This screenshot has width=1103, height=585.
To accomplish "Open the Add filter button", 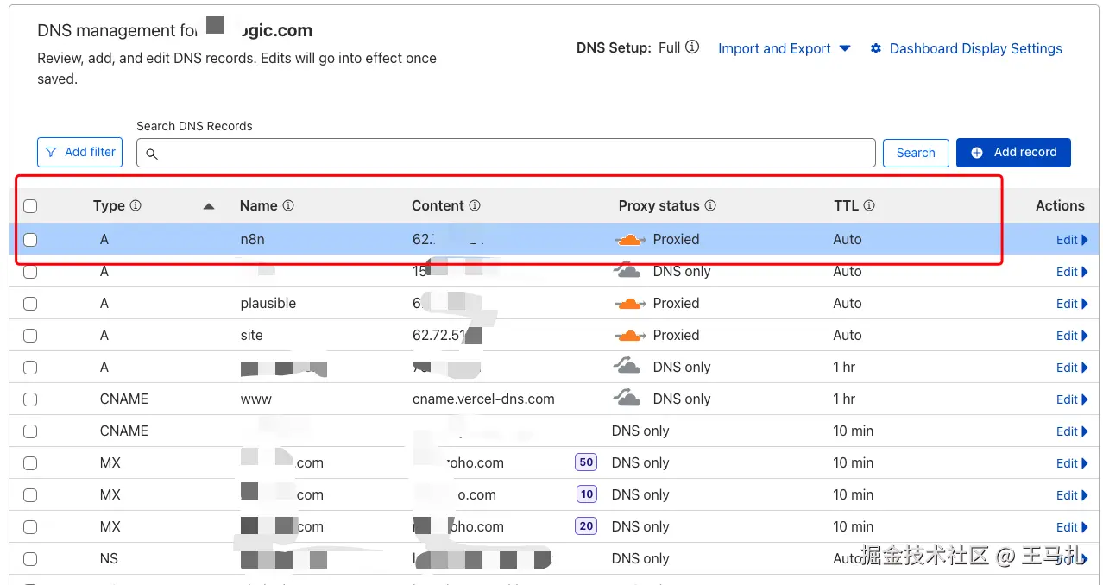I will click(x=80, y=153).
